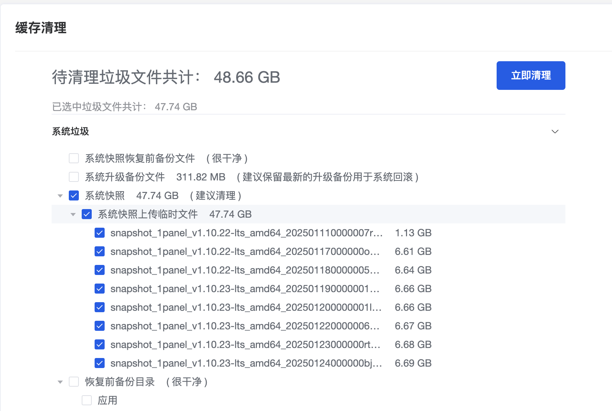Click the 应用 label text
The image size is (612, 411).
coord(107,400)
